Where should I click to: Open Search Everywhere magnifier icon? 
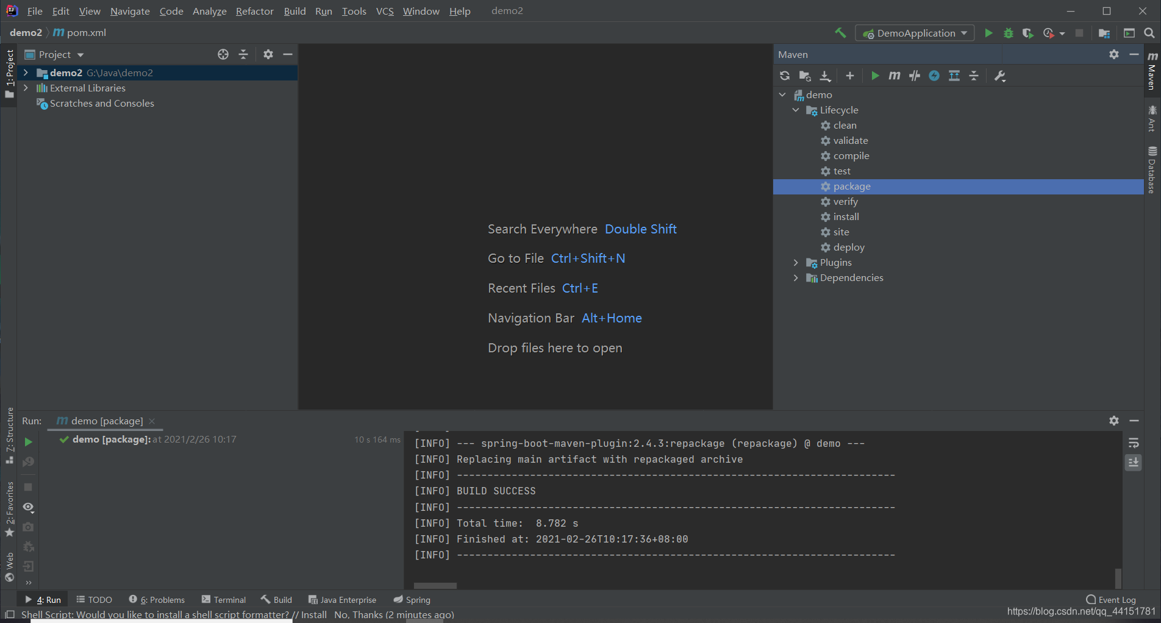tap(1149, 33)
